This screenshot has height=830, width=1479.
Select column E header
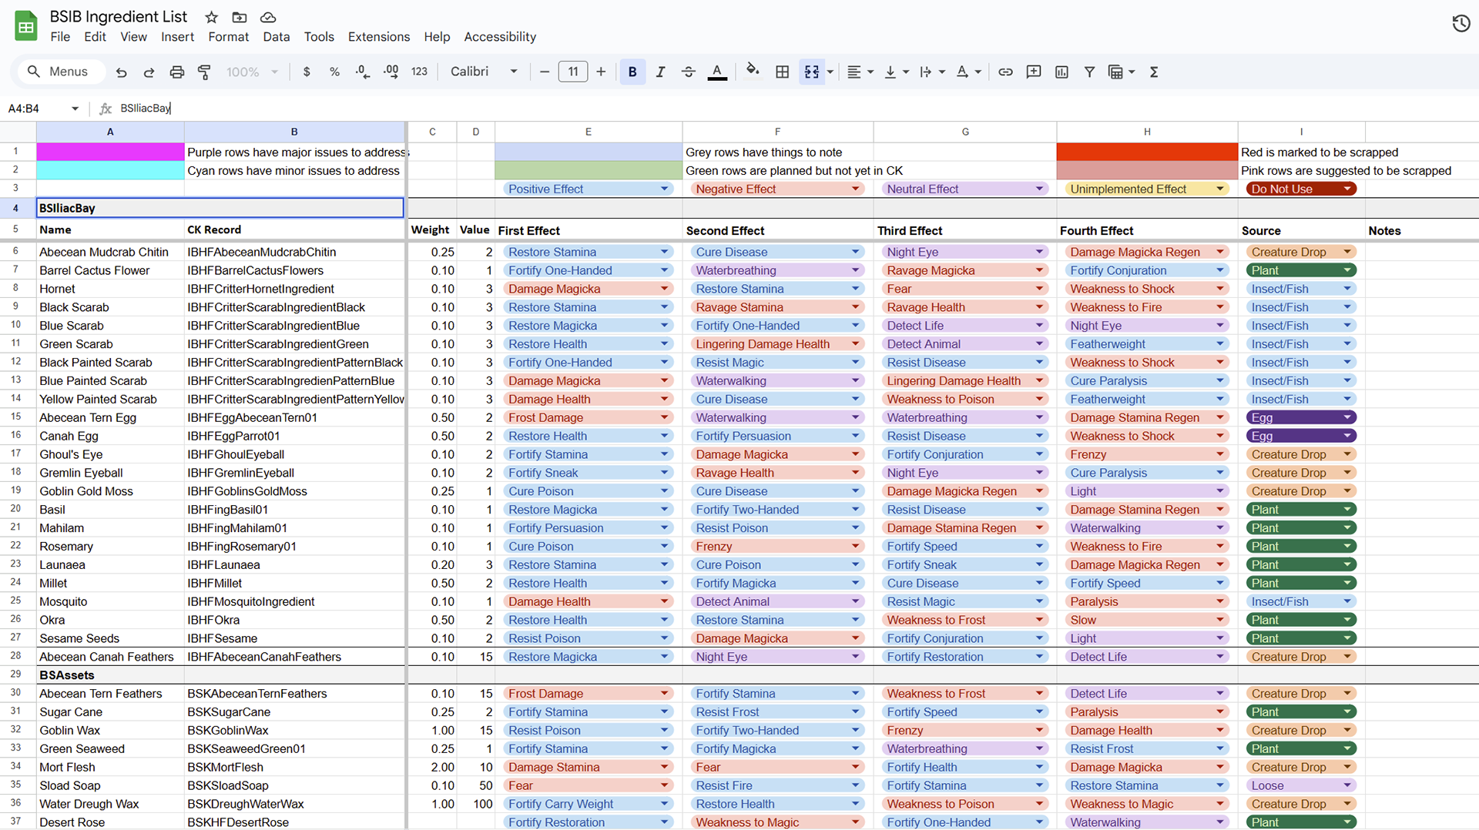(588, 132)
